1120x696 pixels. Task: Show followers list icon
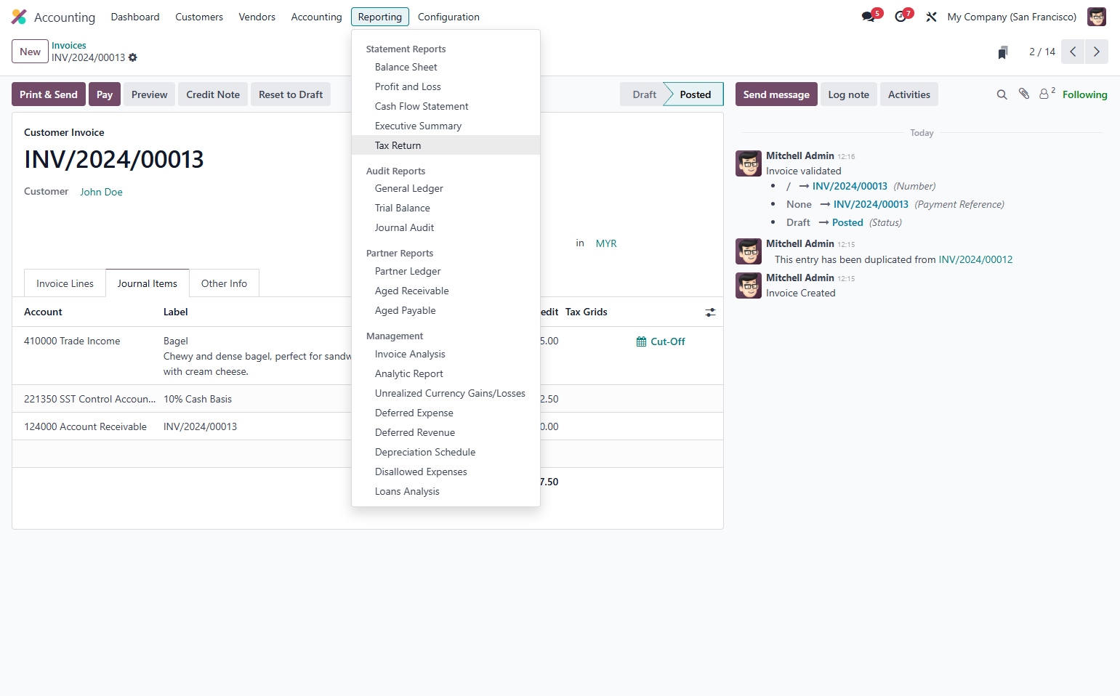point(1047,93)
